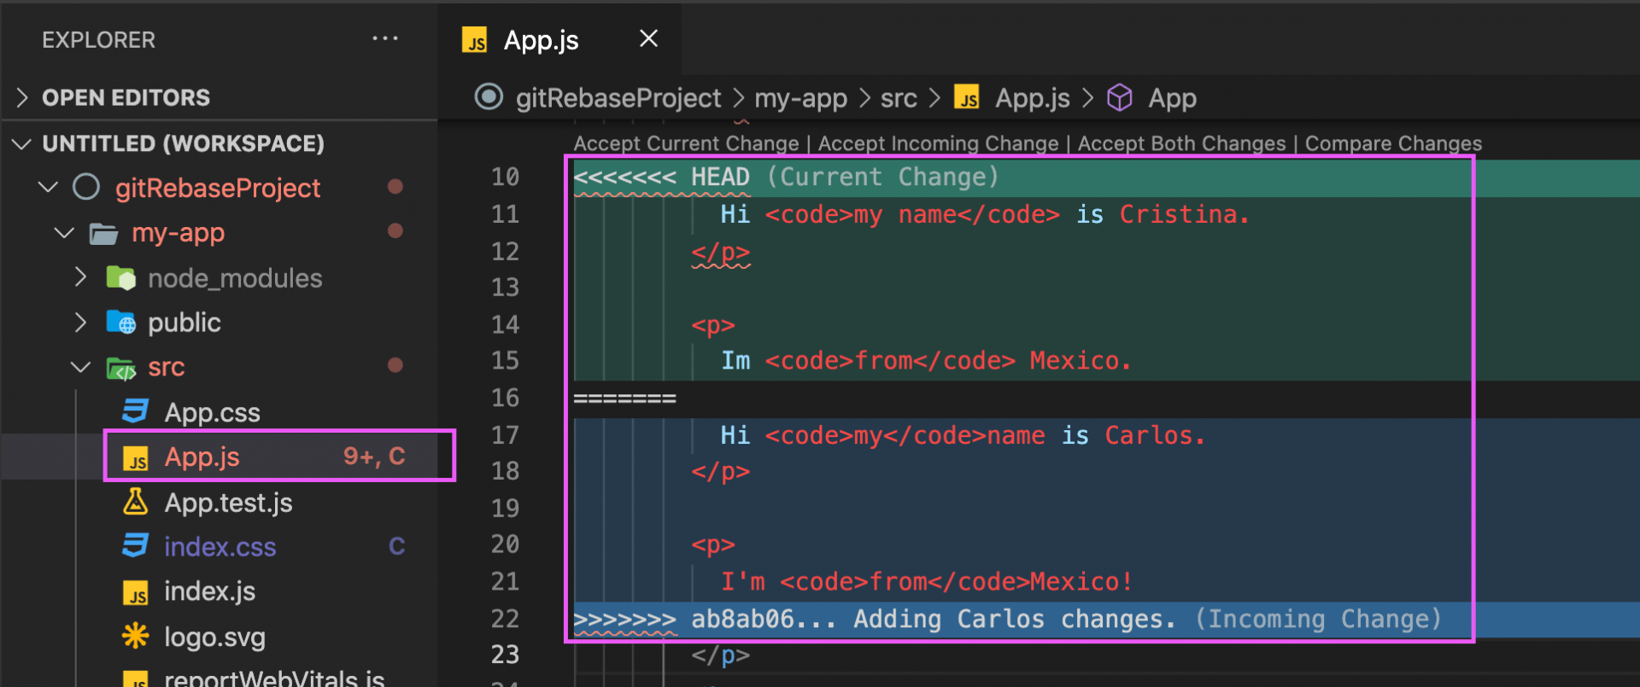Click the node_modules green folder icon
The width and height of the screenshot is (1640, 687).
[x=120, y=277]
